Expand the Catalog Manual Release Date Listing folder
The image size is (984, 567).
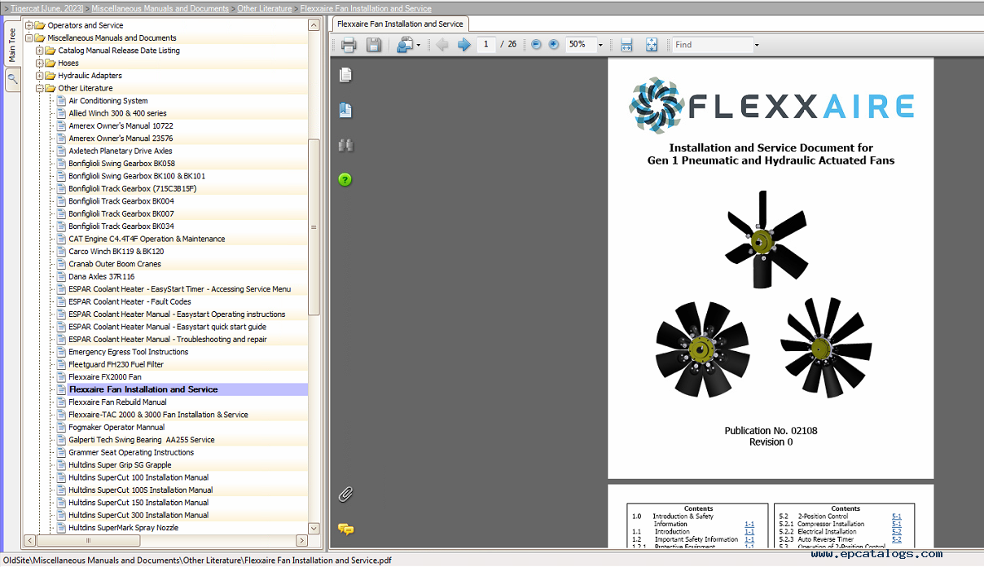click(x=40, y=51)
